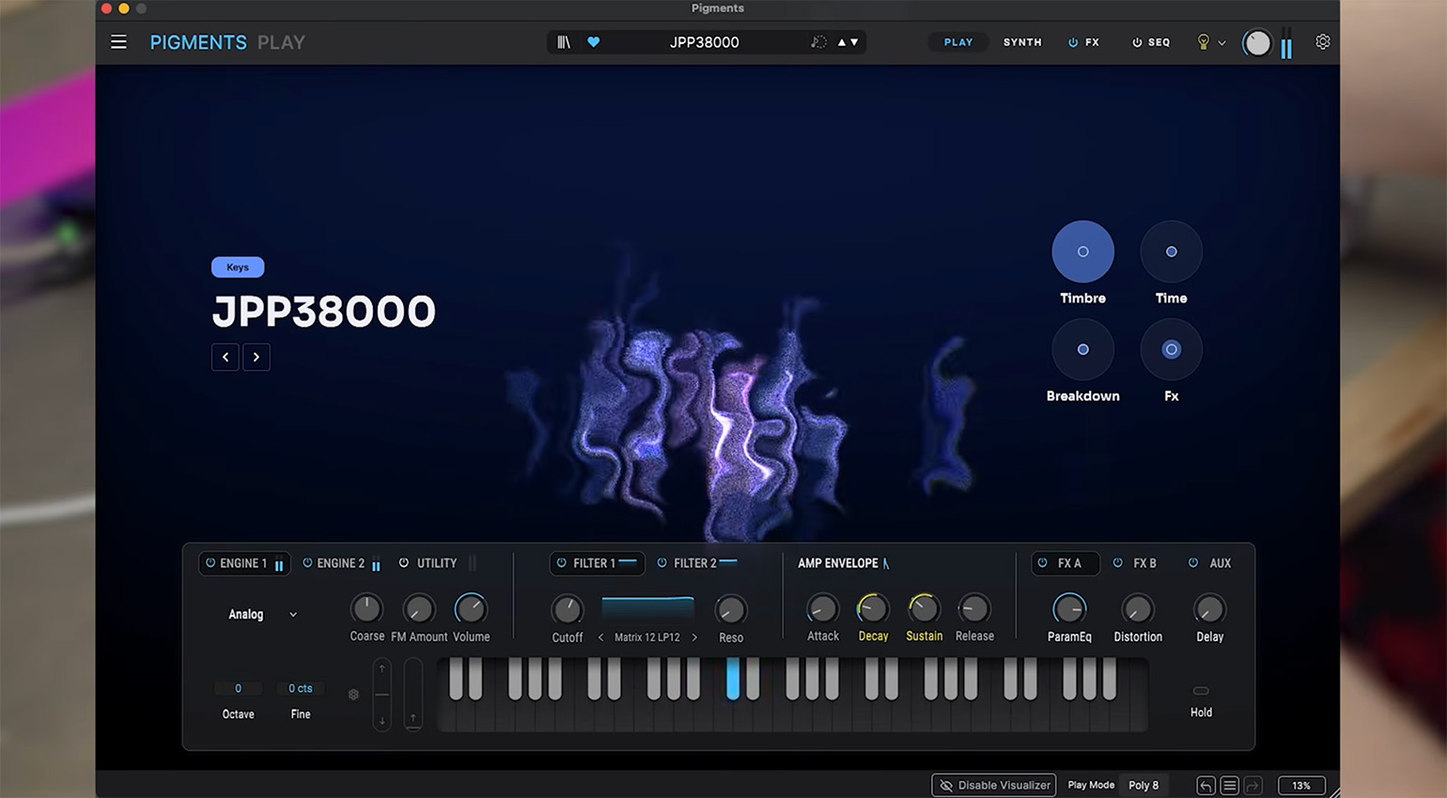Toggle the AUX power button
The height and width of the screenshot is (798, 1447).
[1193, 563]
